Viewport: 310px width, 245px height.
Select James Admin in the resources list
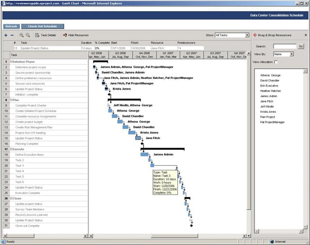(268, 96)
